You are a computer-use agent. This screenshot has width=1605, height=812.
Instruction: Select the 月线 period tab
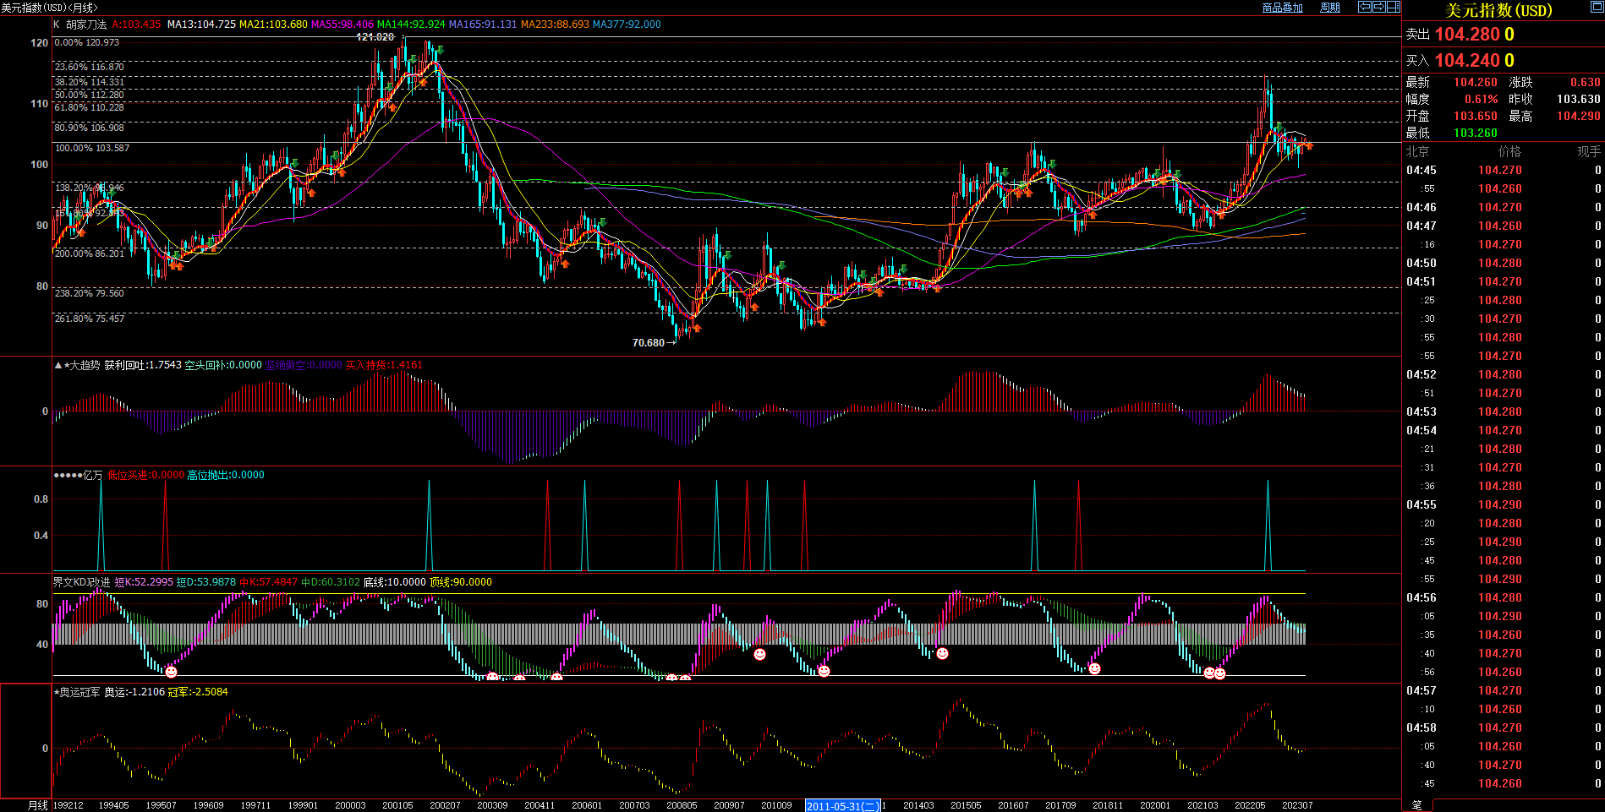(x=38, y=805)
